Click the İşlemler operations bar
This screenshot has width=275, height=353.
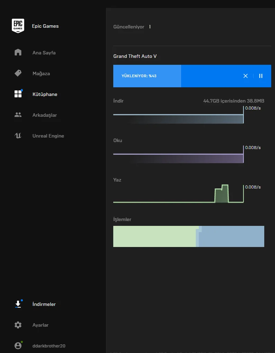click(188, 237)
